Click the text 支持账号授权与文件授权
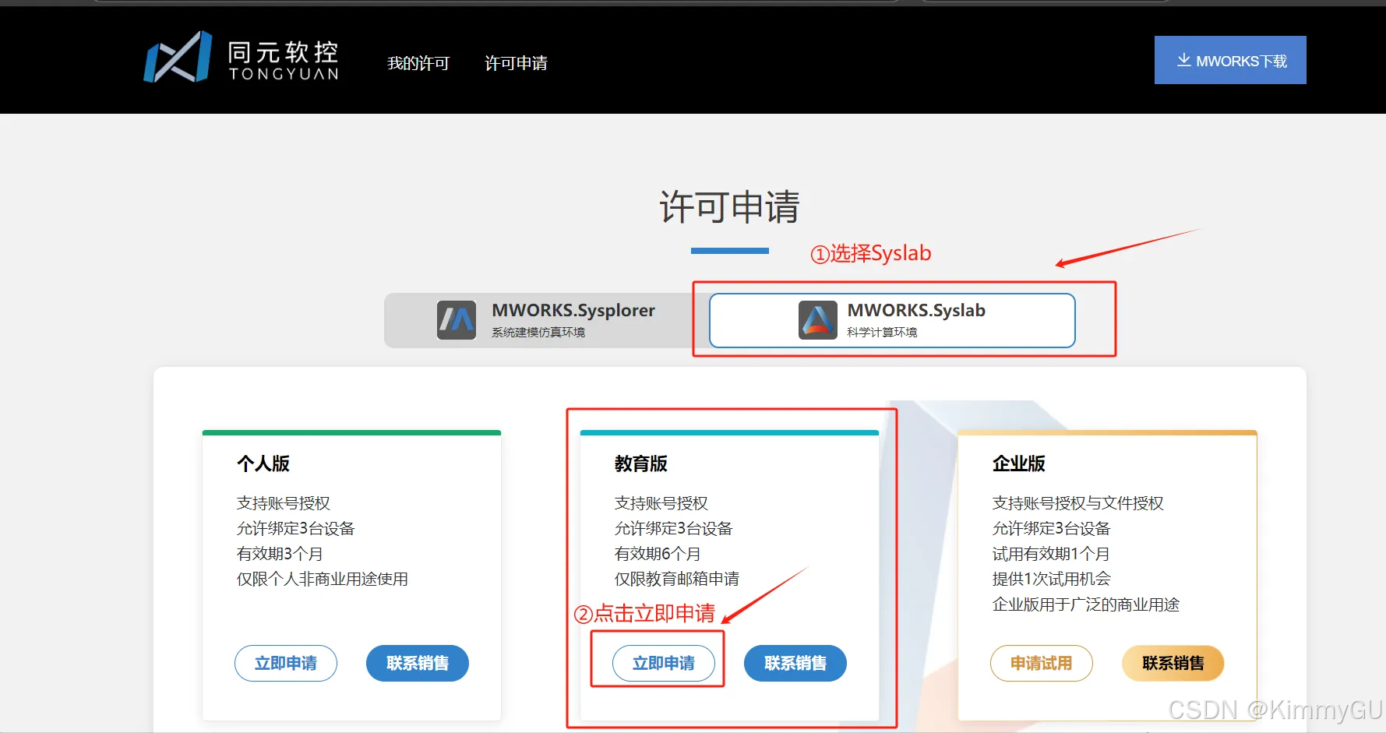The width and height of the screenshot is (1386, 733). click(x=1078, y=503)
